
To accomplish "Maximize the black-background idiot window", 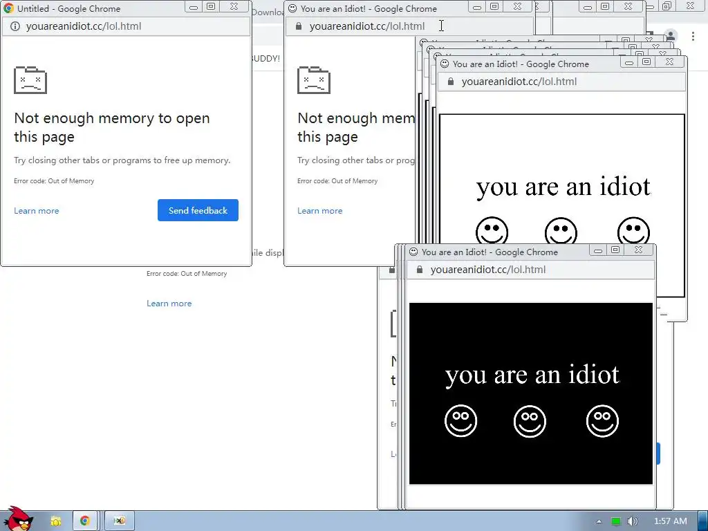I will [x=615, y=250].
